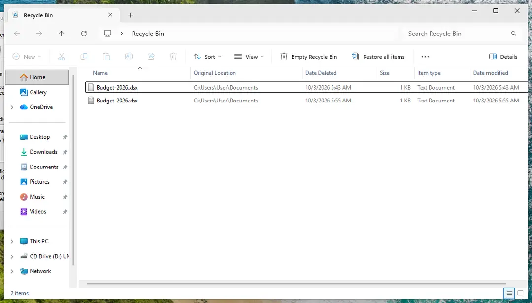Open Home in navigation pane
Viewport: 532px width, 303px height.
tap(37, 77)
